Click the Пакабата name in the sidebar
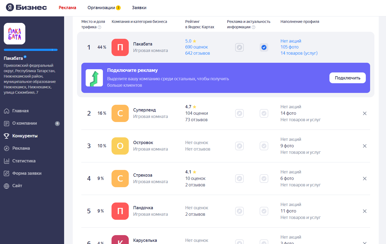 click(13, 58)
